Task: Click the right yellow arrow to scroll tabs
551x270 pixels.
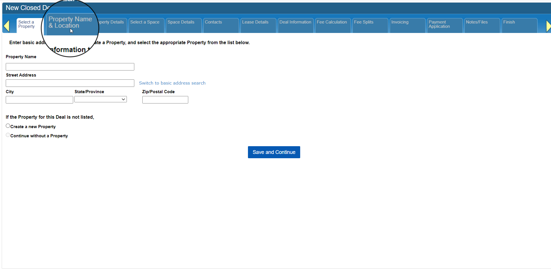Action: (x=548, y=26)
